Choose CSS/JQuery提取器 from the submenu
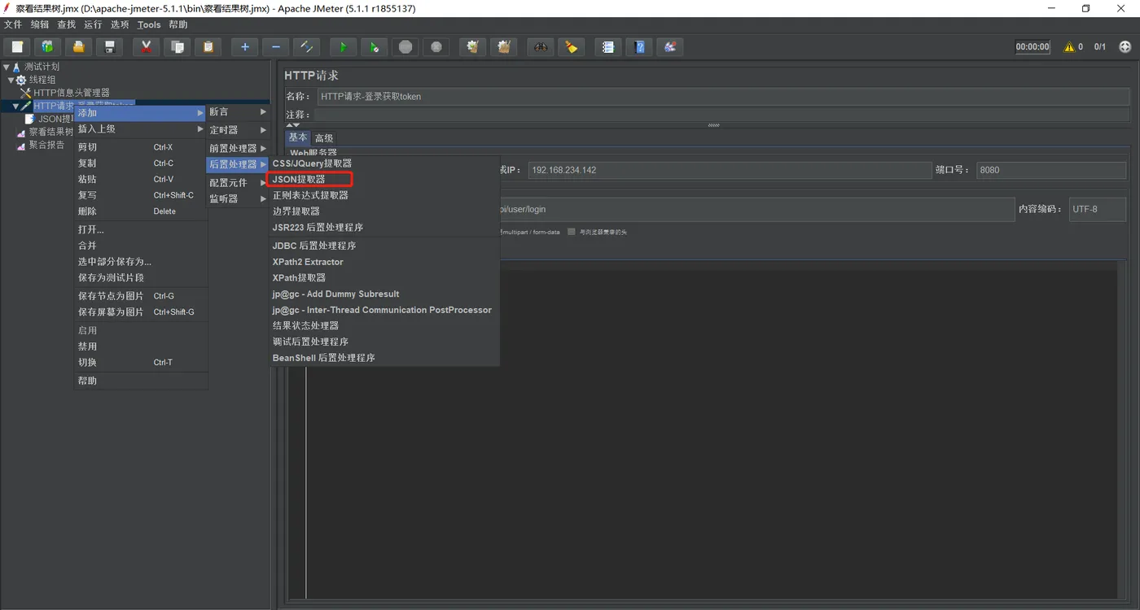 (x=312, y=163)
